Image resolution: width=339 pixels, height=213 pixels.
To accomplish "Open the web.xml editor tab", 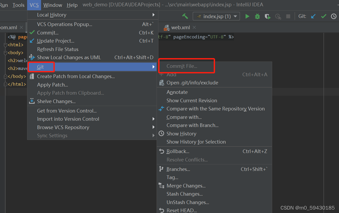I will [x=180, y=27].
